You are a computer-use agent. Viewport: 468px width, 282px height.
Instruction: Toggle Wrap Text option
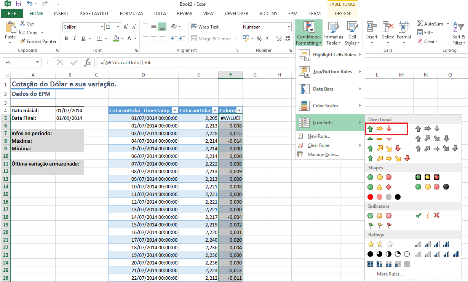205,27
